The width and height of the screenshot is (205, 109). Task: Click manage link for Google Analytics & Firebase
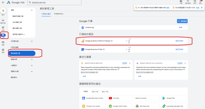[x=179, y=41]
